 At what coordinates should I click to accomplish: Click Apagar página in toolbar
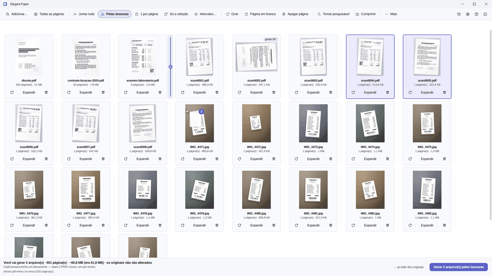[x=295, y=14]
